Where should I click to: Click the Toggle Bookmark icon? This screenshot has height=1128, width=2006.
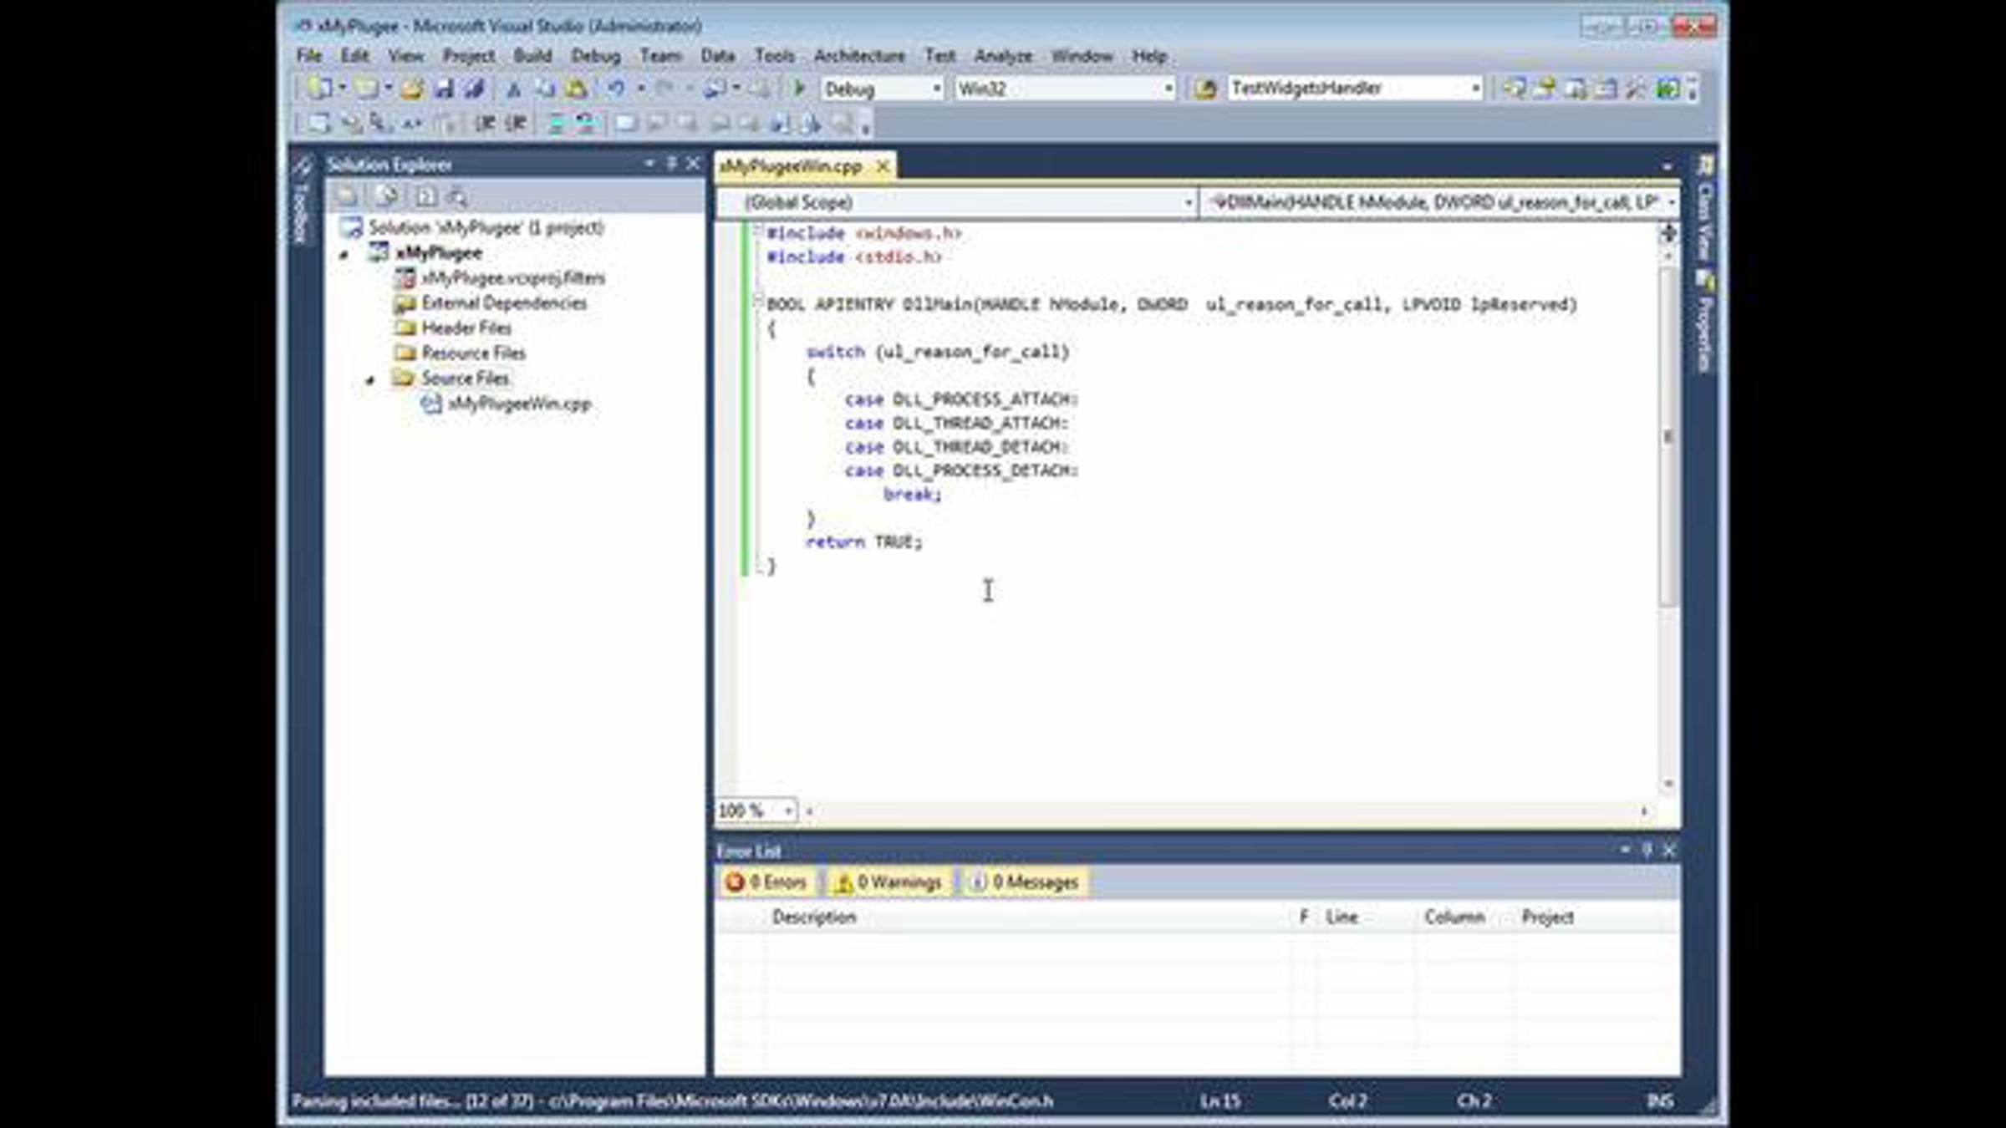click(625, 124)
